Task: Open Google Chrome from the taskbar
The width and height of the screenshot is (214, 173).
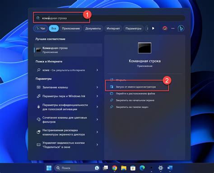Action: (115, 168)
